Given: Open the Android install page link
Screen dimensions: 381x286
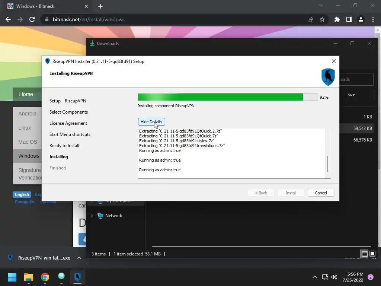Looking at the screenshot, I should pyautogui.click(x=27, y=114).
